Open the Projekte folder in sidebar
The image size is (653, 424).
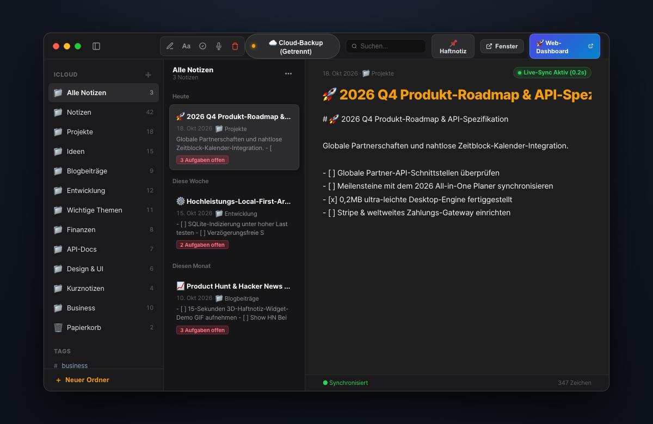click(x=103, y=132)
